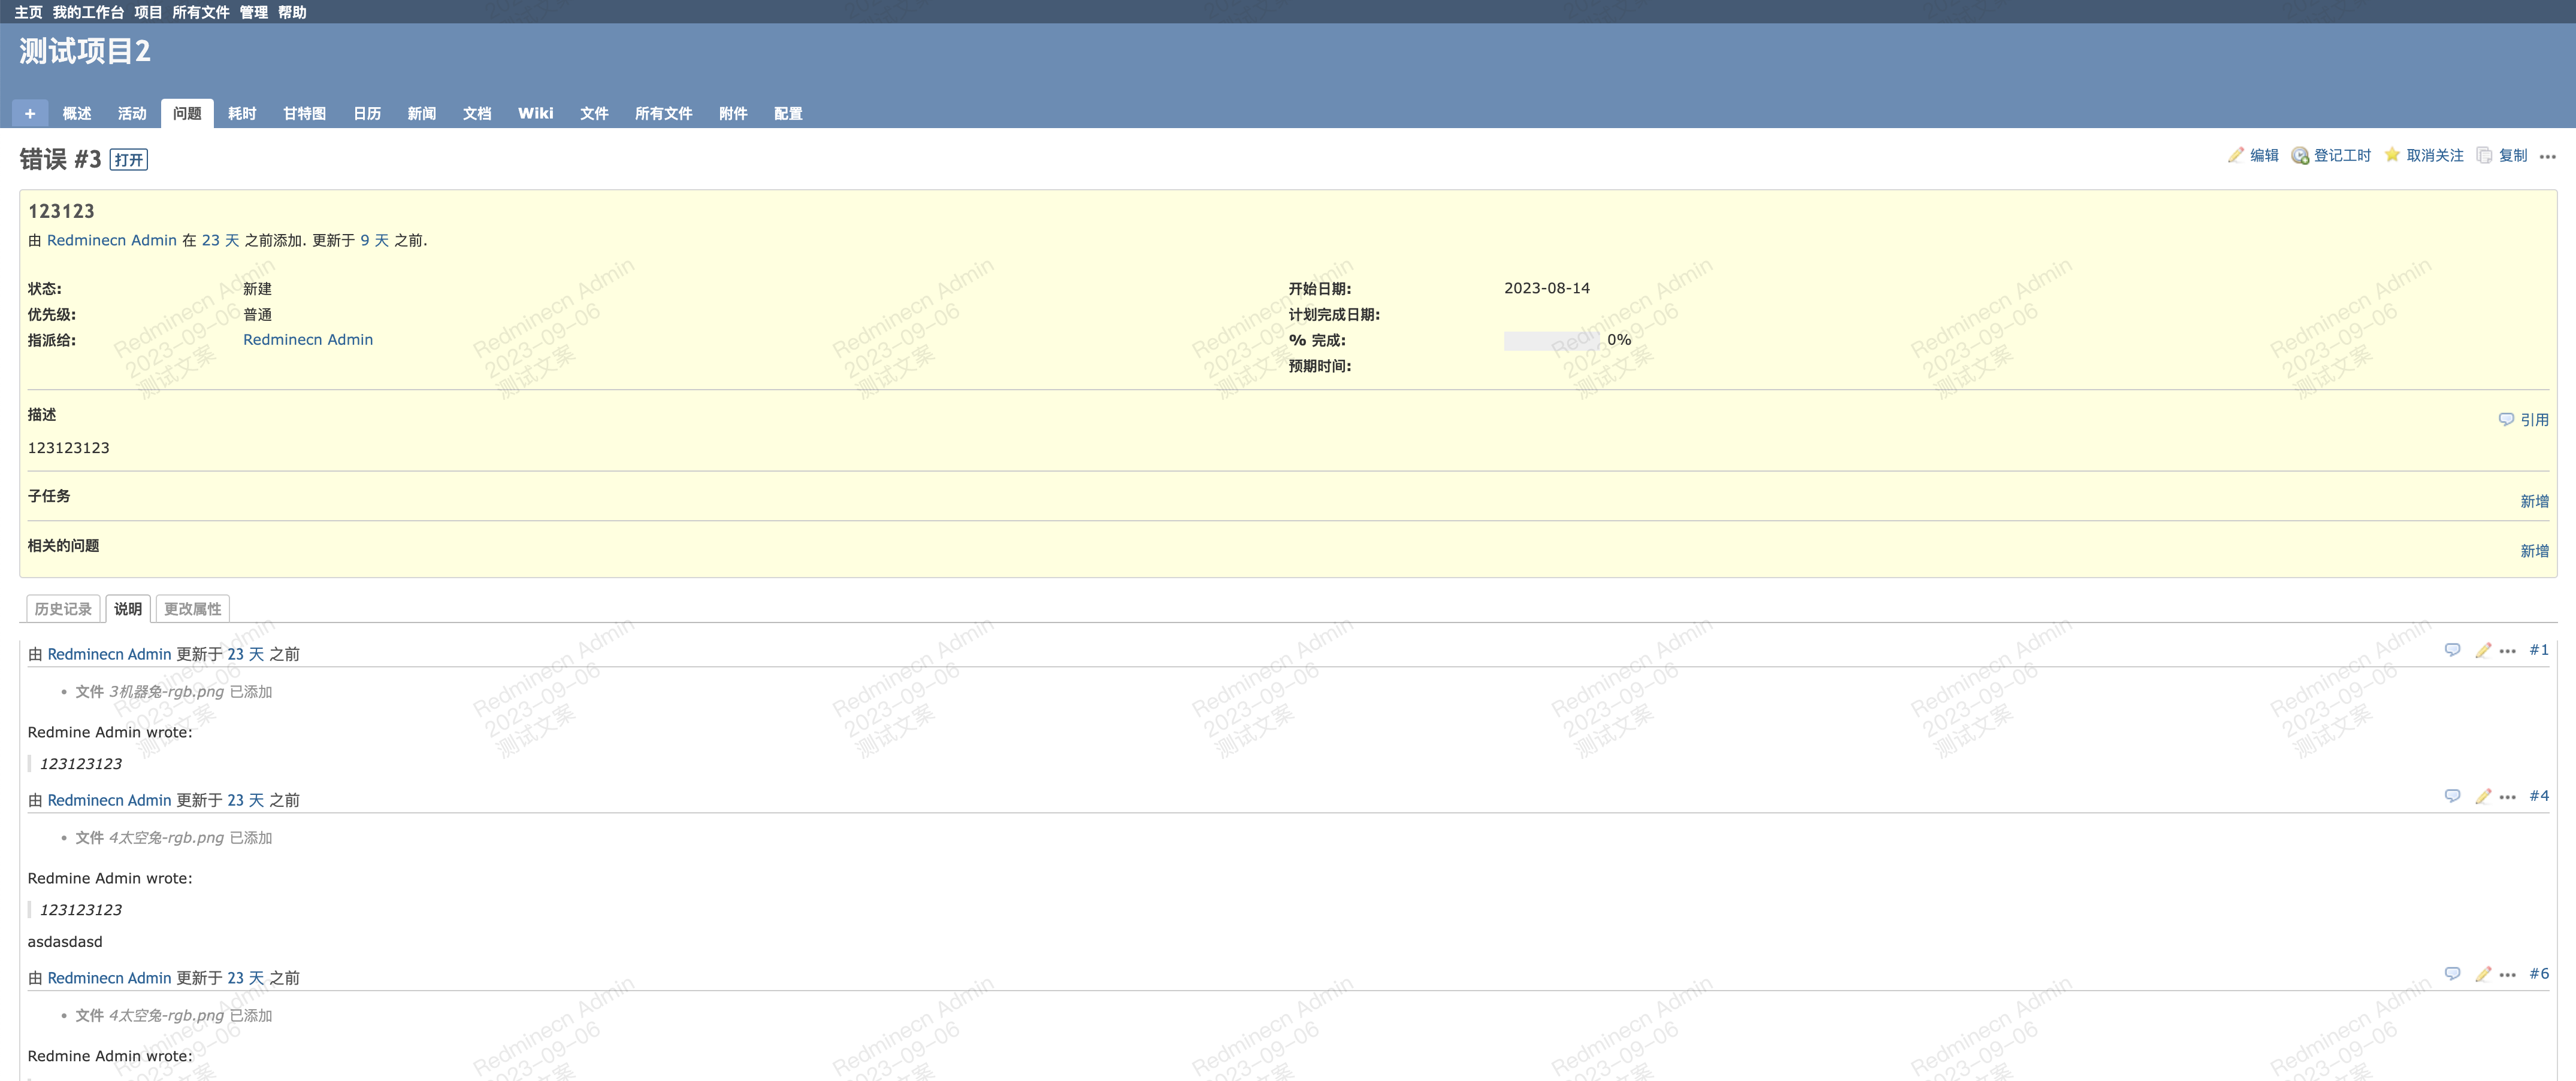Image resolution: width=2576 pixels, height=1081 pixels.
Task: Click the copy icon next to 复制
Action: [2484, 155]
